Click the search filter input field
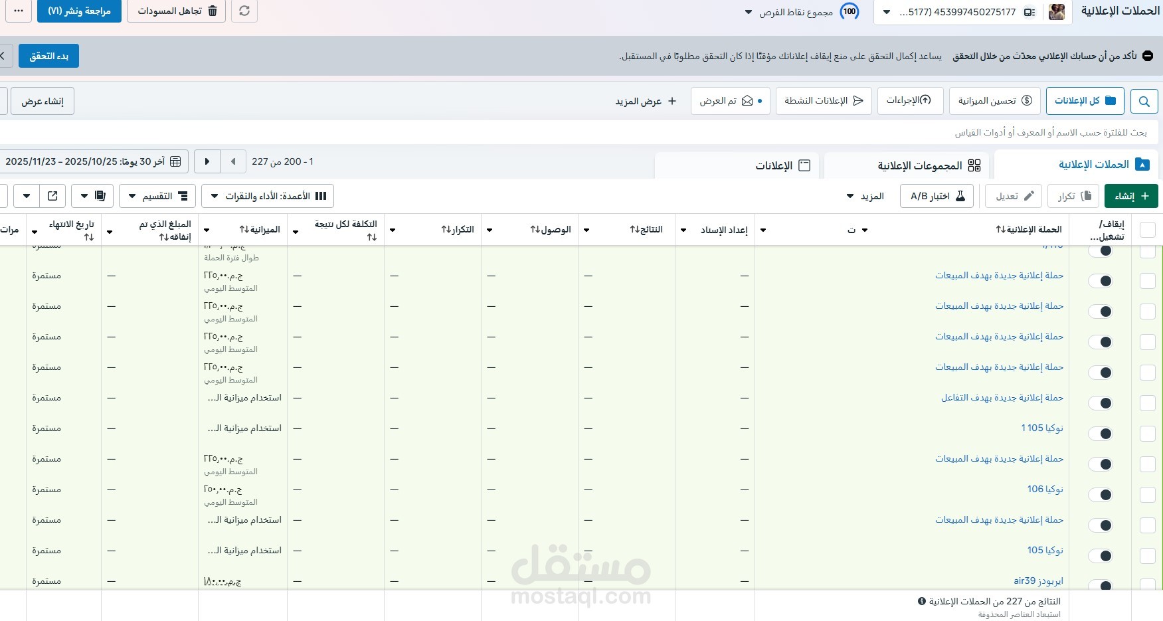The height and width of the screenshot is (621, 1163). point(578,132)
